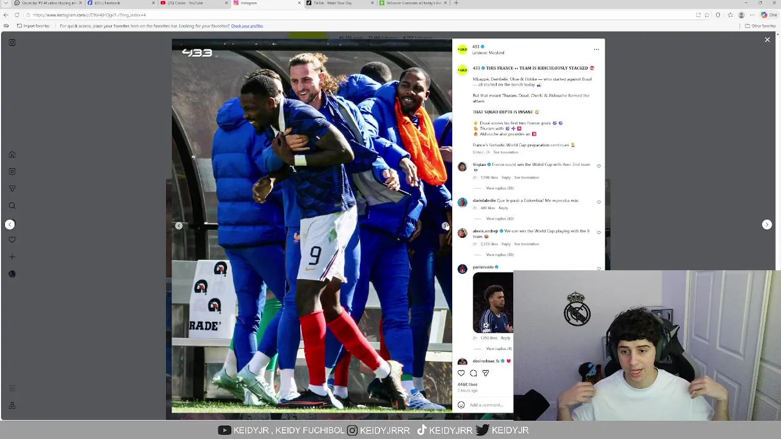Switch to the Cracks - YouTube tab
This screenshot has height=439, width=781.
point(194,3)
